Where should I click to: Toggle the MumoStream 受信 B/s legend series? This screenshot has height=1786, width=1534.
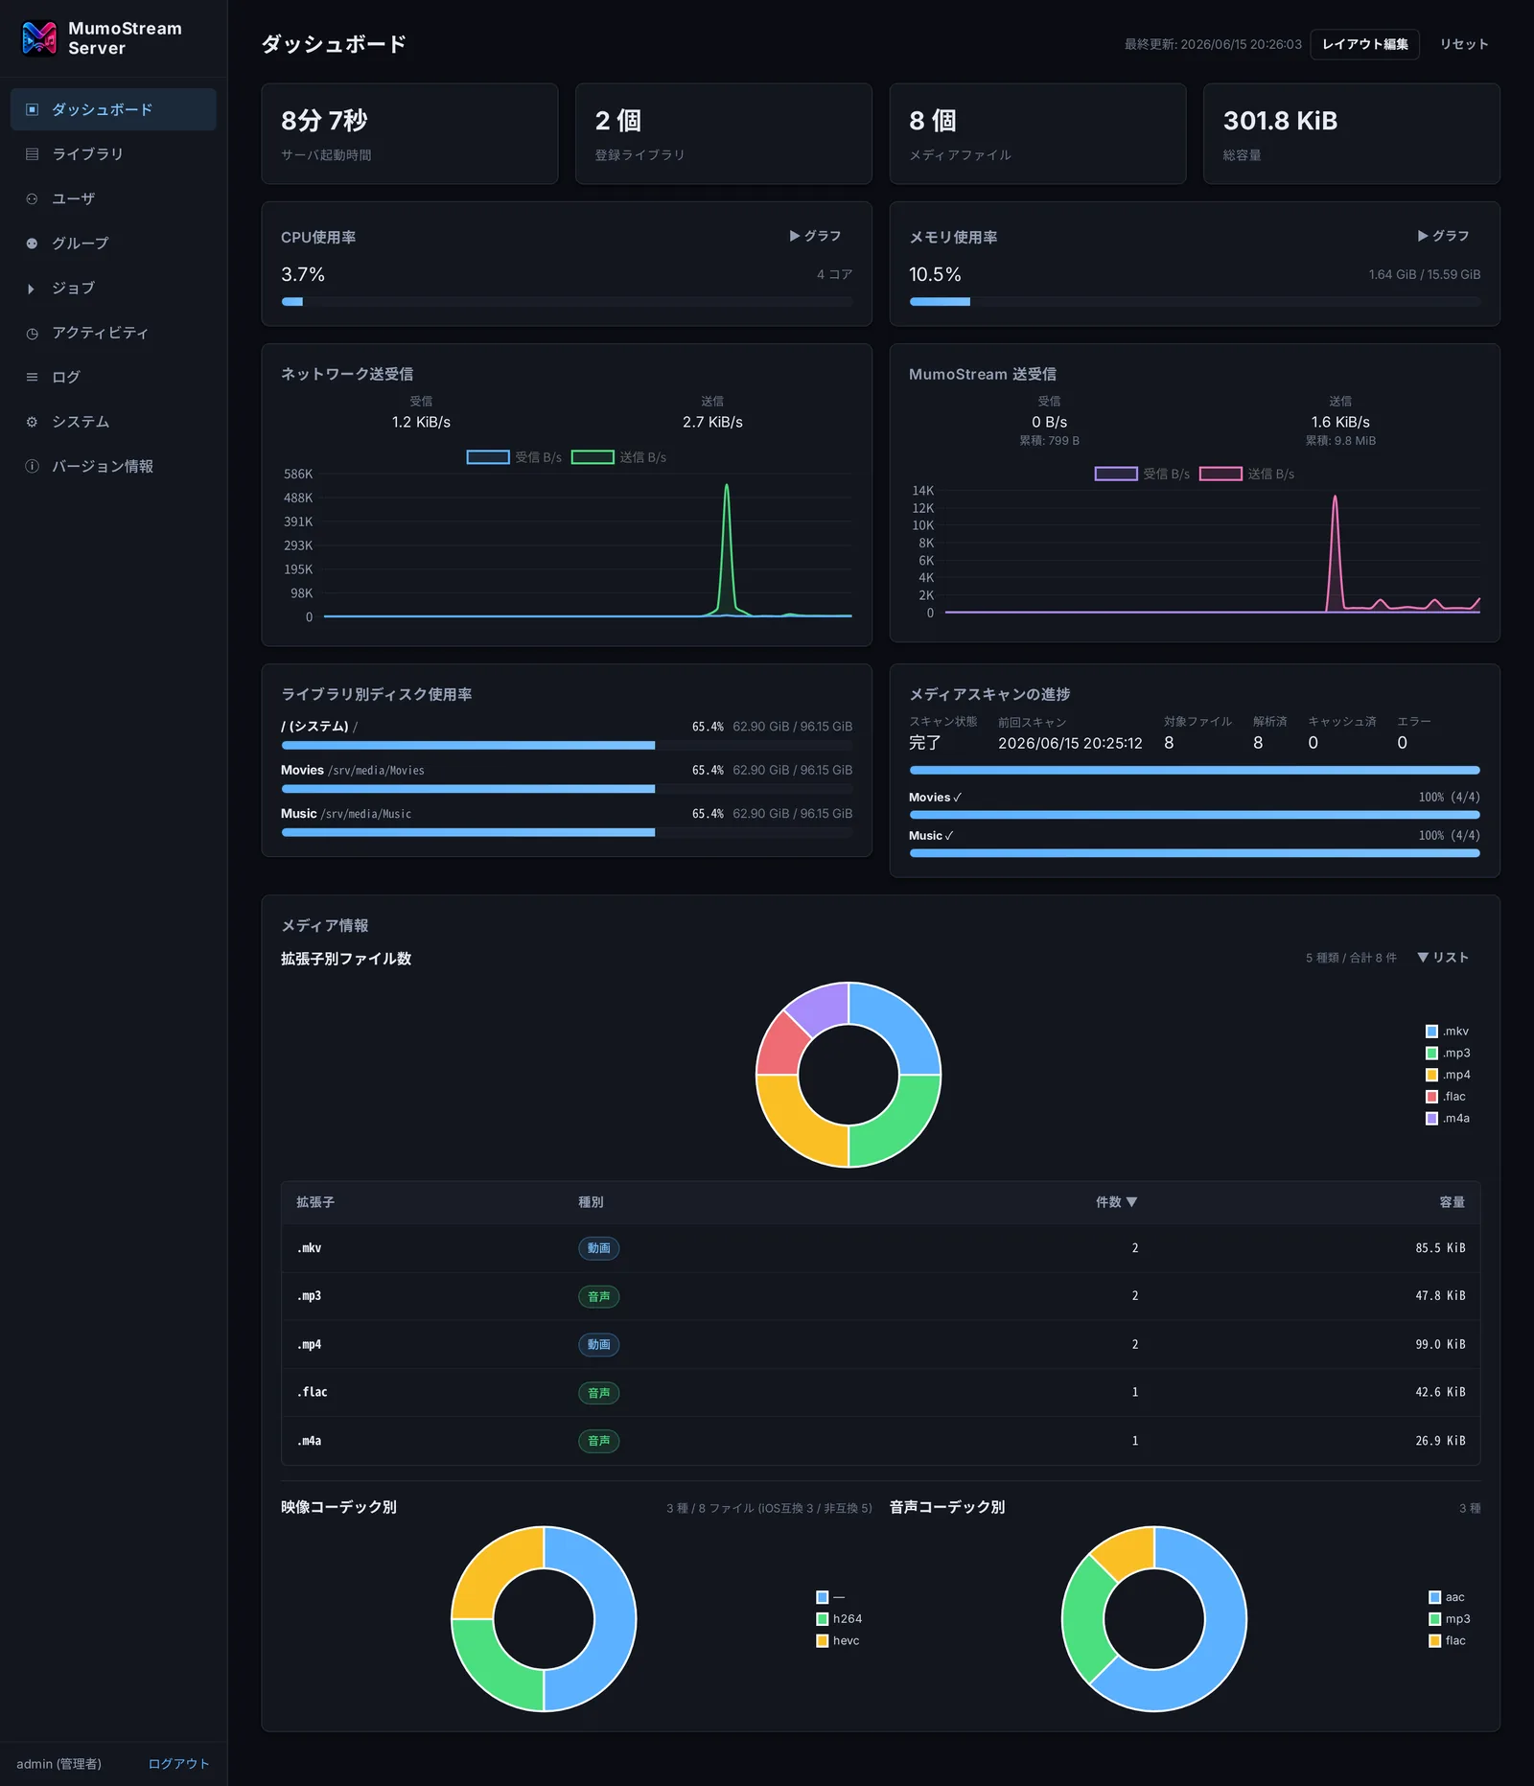[1142, 474]
